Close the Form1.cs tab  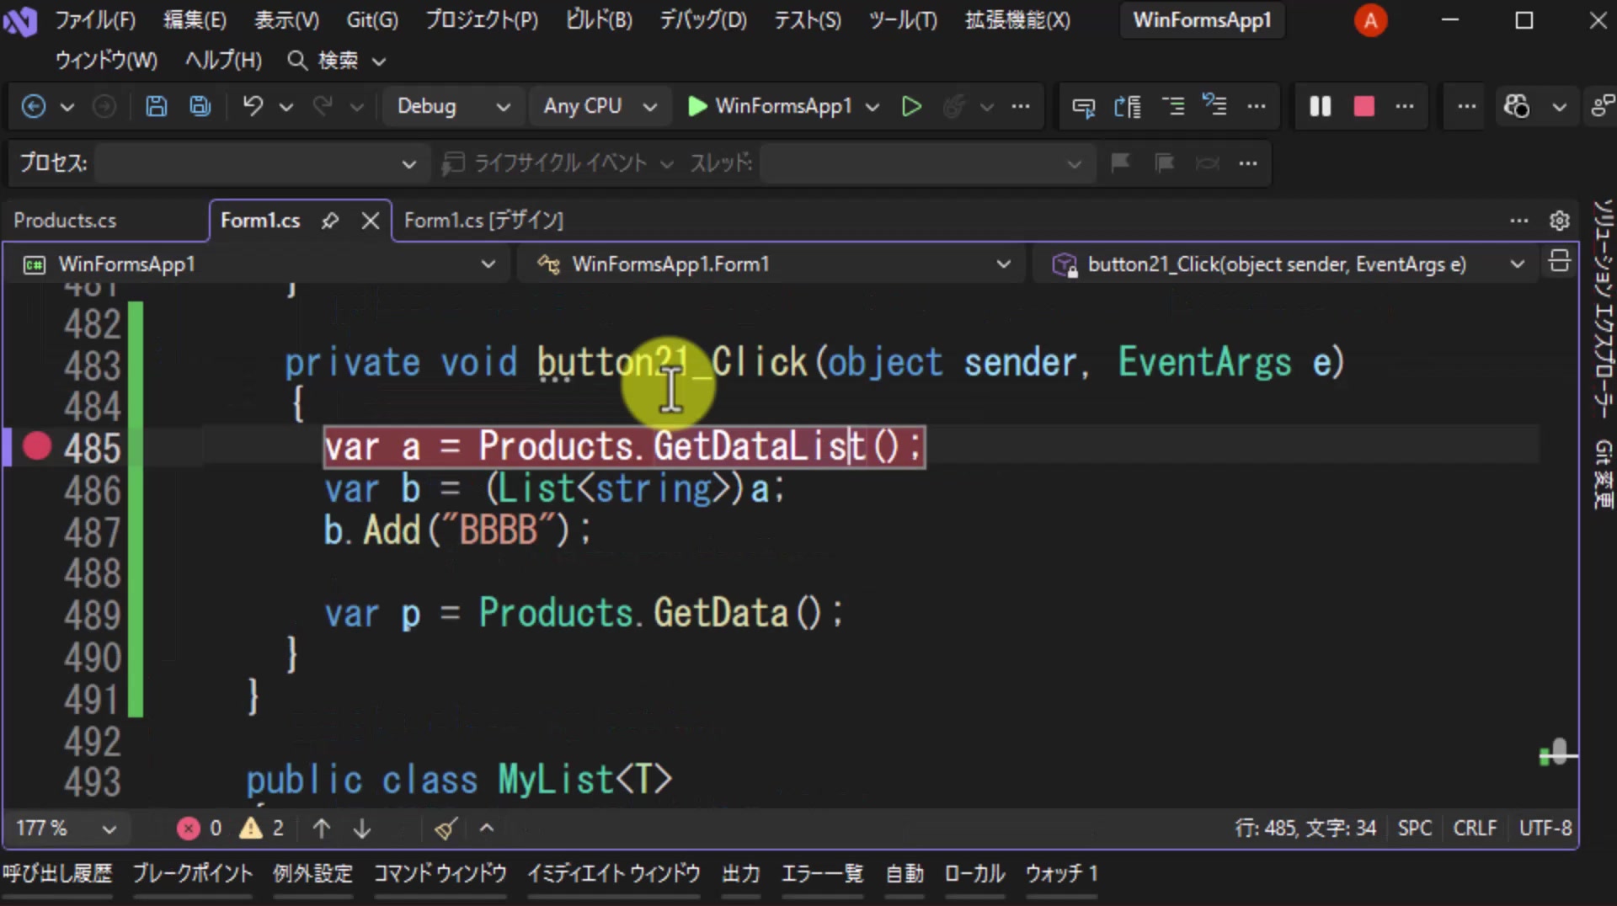[x=370, y=221]
